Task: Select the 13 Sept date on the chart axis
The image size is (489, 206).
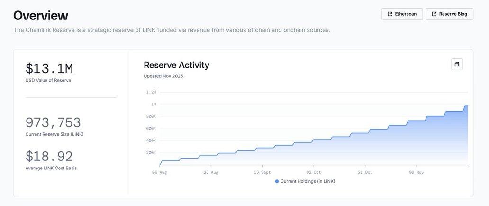Action: coord(262,172)
